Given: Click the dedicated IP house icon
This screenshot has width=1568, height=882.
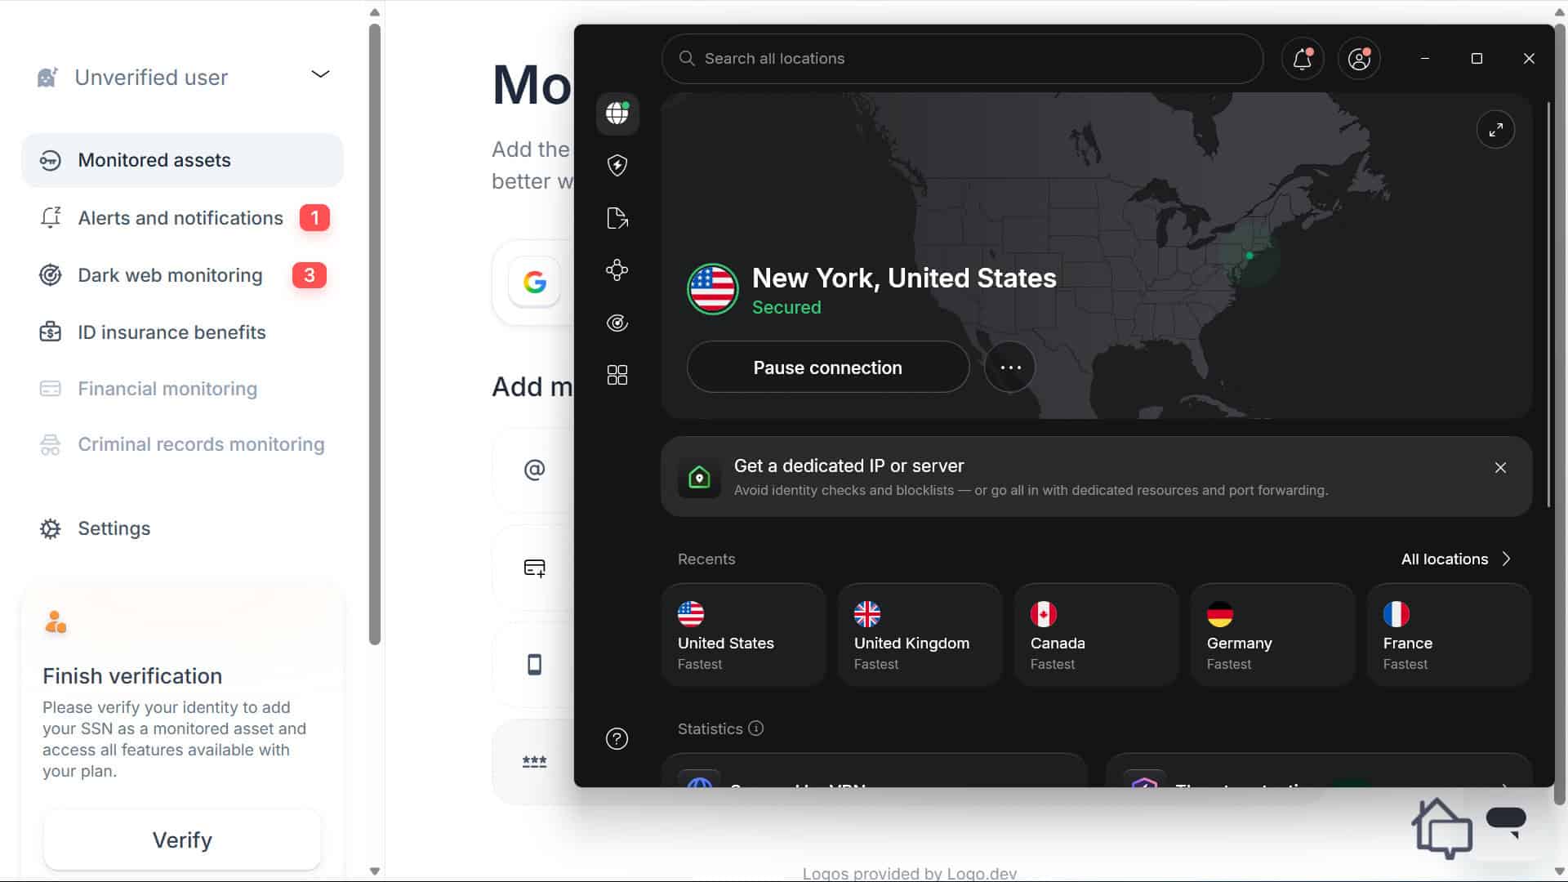Looking at the screenshot, I should (699, 477).
